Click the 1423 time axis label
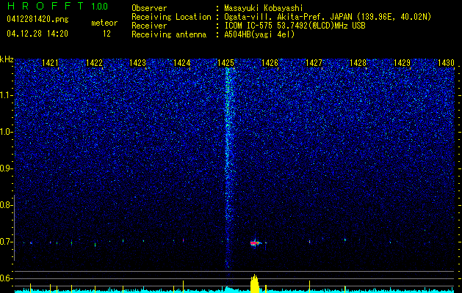Screen dimensions: 462x293 (138, 63)
